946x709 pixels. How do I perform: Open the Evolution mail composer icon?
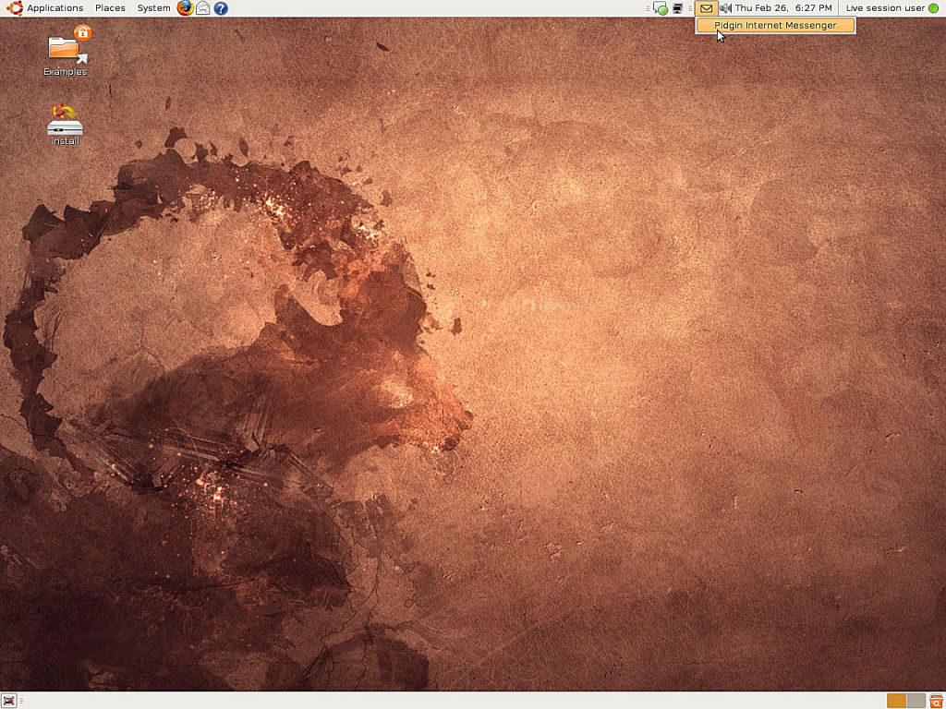pyautogui.click(x=203, y=8)
